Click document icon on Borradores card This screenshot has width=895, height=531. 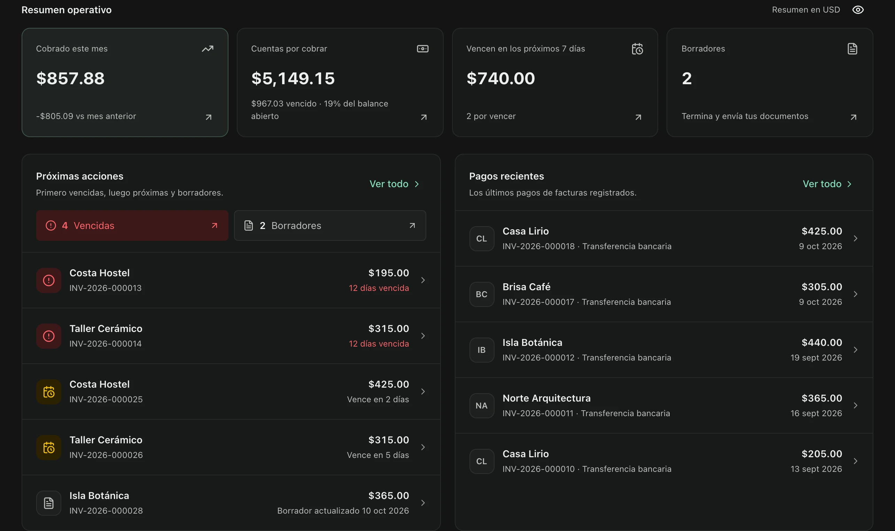coord(853,49)
